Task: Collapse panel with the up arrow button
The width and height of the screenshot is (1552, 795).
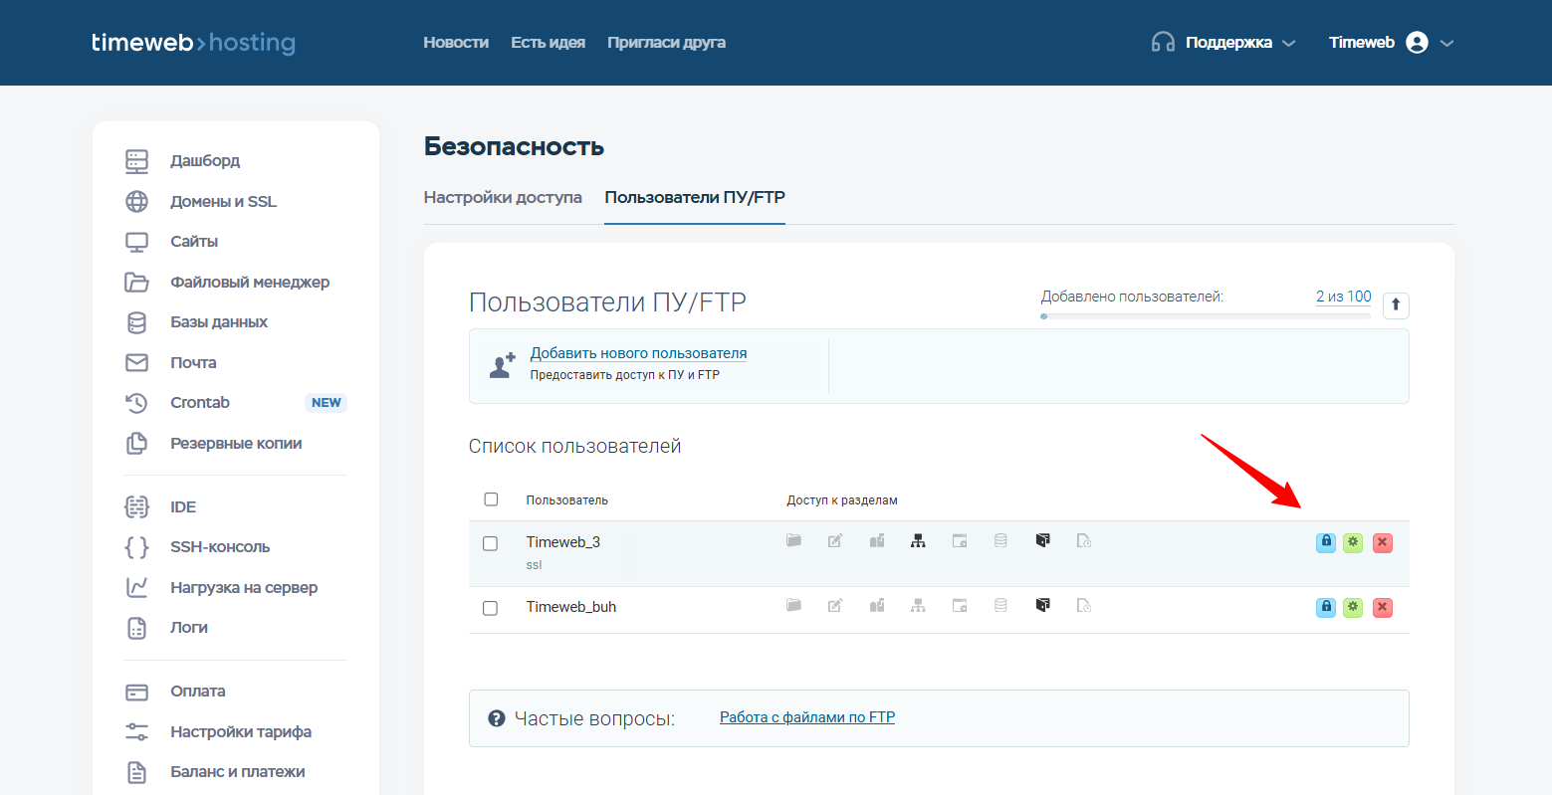Action: 1396,304
